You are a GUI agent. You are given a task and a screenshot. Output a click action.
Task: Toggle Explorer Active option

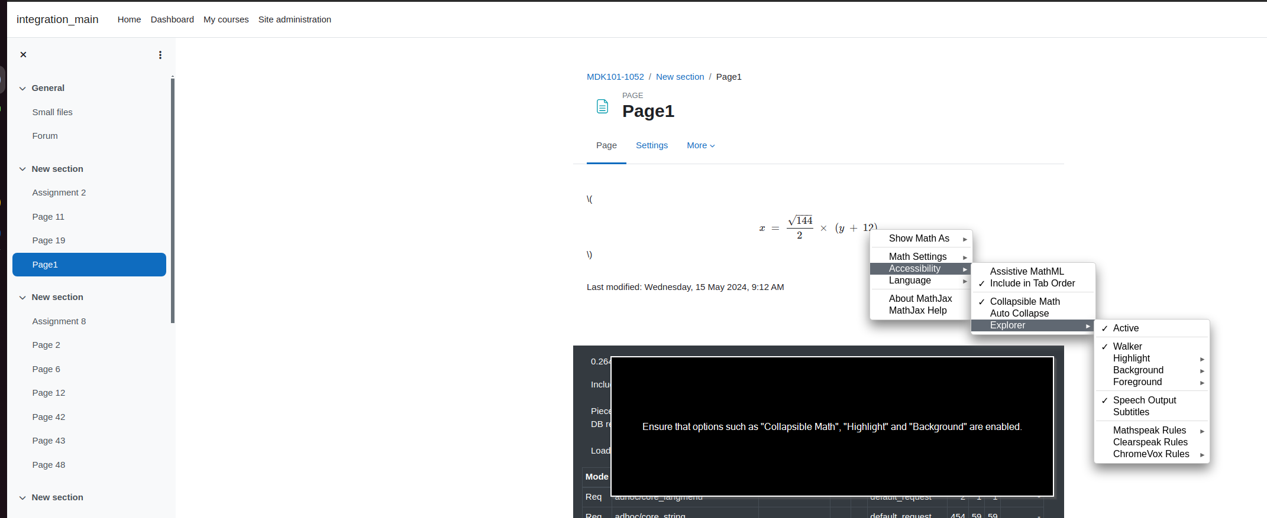[x=1152, y=328]
